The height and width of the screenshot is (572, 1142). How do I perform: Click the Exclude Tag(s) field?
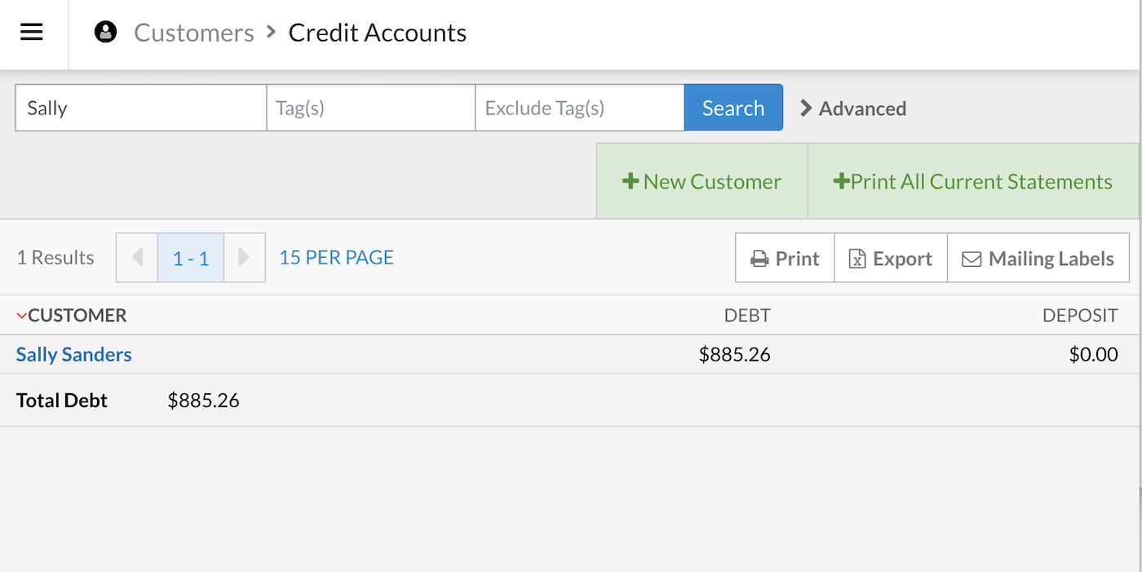[579, 108]
